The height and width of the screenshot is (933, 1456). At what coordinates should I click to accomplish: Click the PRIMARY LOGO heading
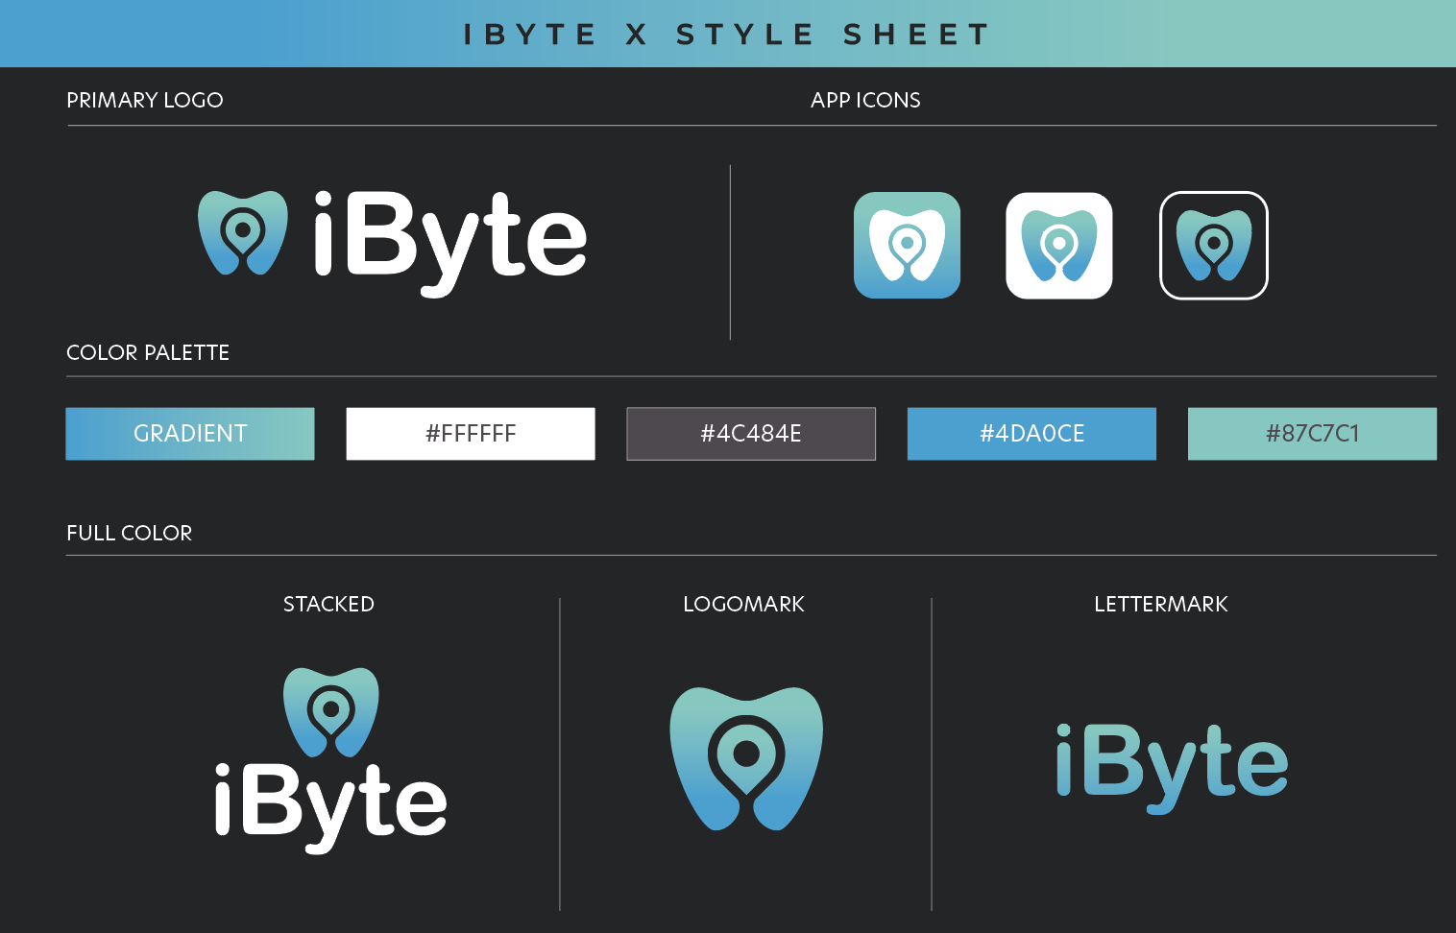click(145, 100)
